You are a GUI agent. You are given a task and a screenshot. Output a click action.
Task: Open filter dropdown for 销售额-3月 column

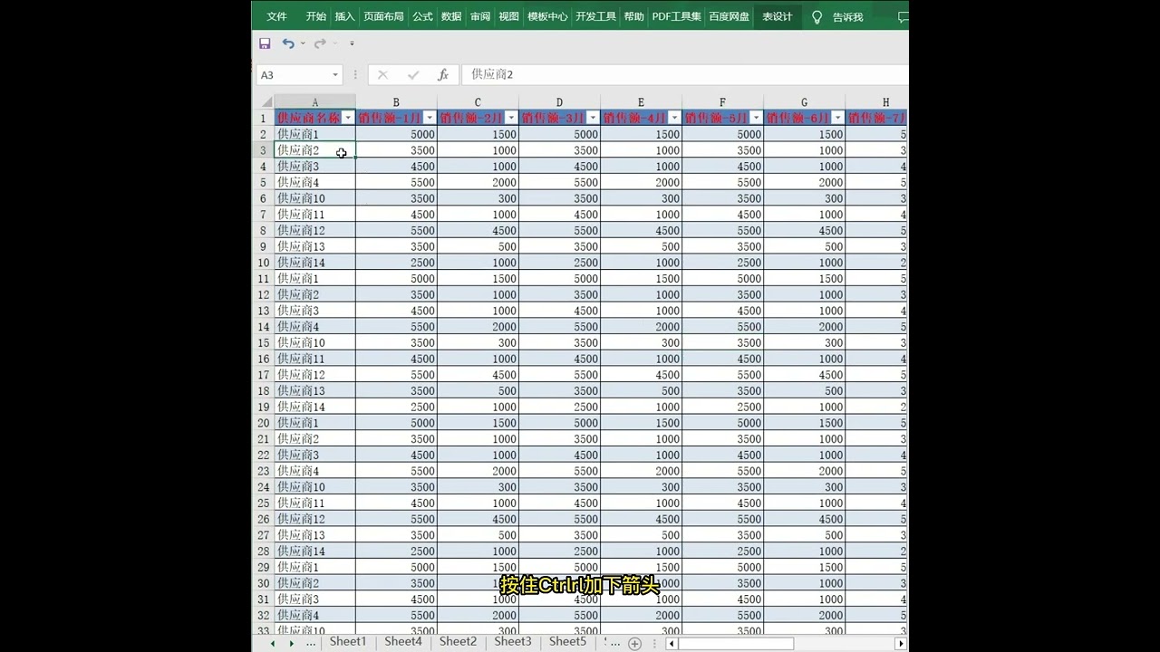[593, 118]
